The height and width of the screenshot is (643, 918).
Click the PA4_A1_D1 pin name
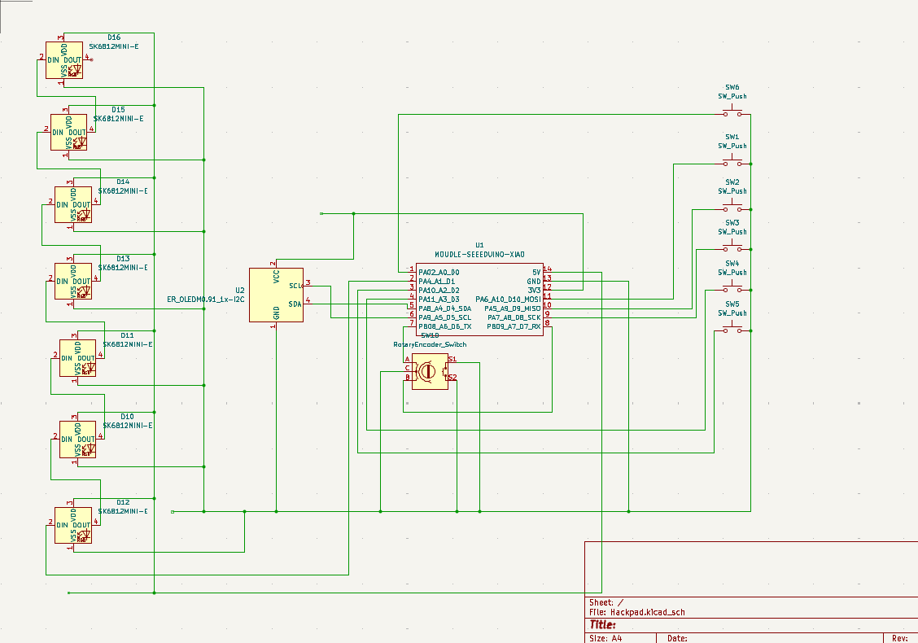[436, 281]
